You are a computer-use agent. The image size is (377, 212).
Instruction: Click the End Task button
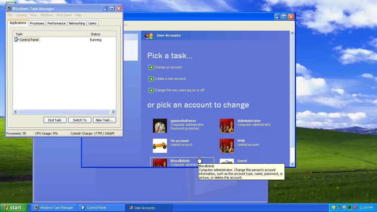tap(55, 120)
